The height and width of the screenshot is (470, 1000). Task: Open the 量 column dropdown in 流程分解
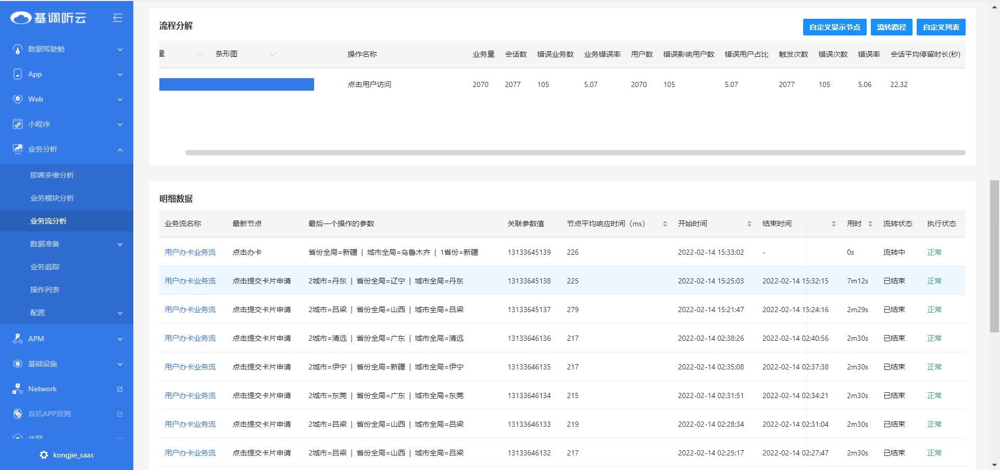[x=200, y=54]
